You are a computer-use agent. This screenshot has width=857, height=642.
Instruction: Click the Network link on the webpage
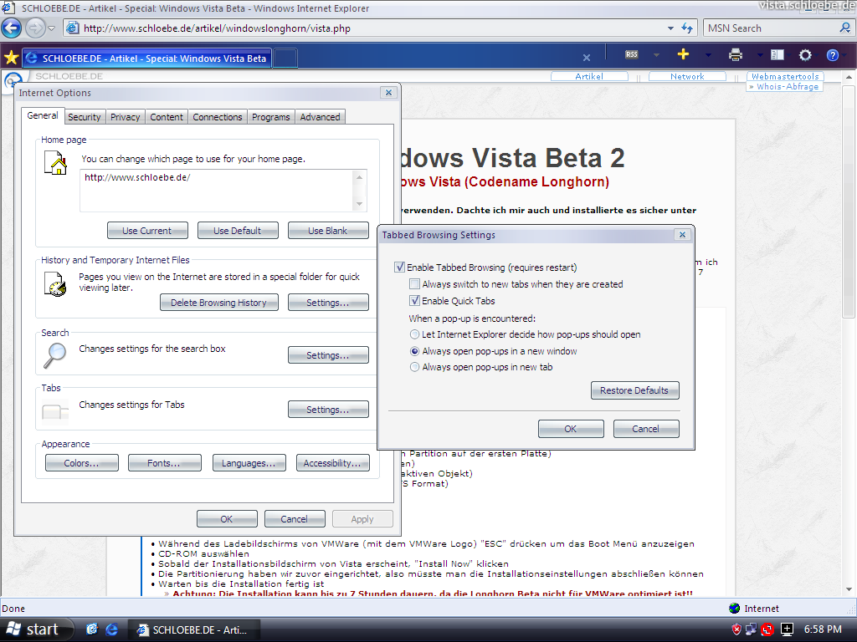pos(687,76)
